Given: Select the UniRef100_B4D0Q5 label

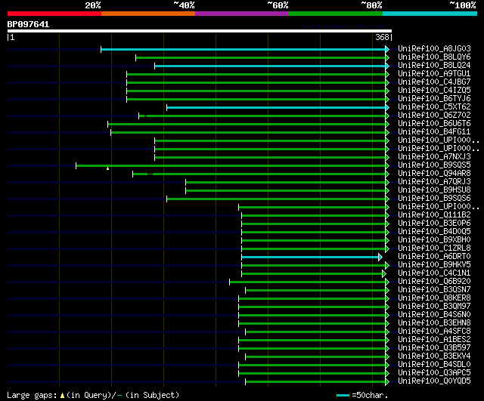Looking at the screenshot, I should (434, 232).
